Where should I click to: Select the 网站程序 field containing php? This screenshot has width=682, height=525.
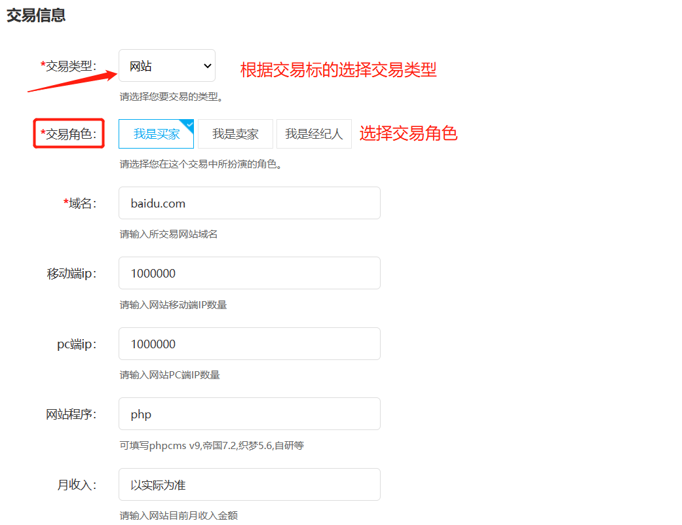[249, 414]
